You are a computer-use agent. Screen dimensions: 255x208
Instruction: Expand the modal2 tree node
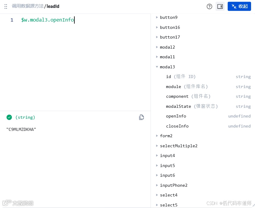pos(157,47)
